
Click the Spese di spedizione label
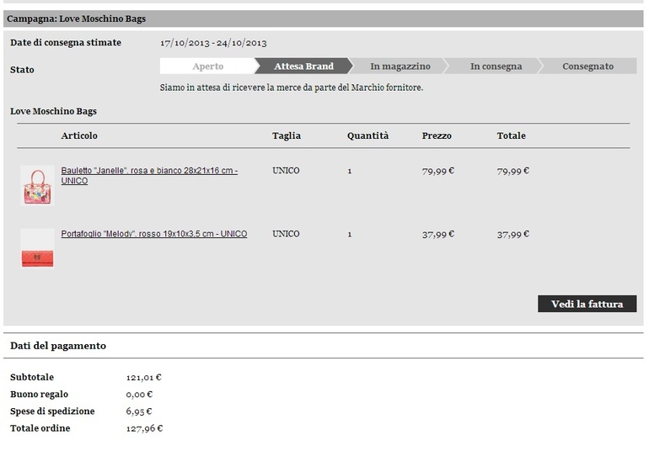click(52, 411)
